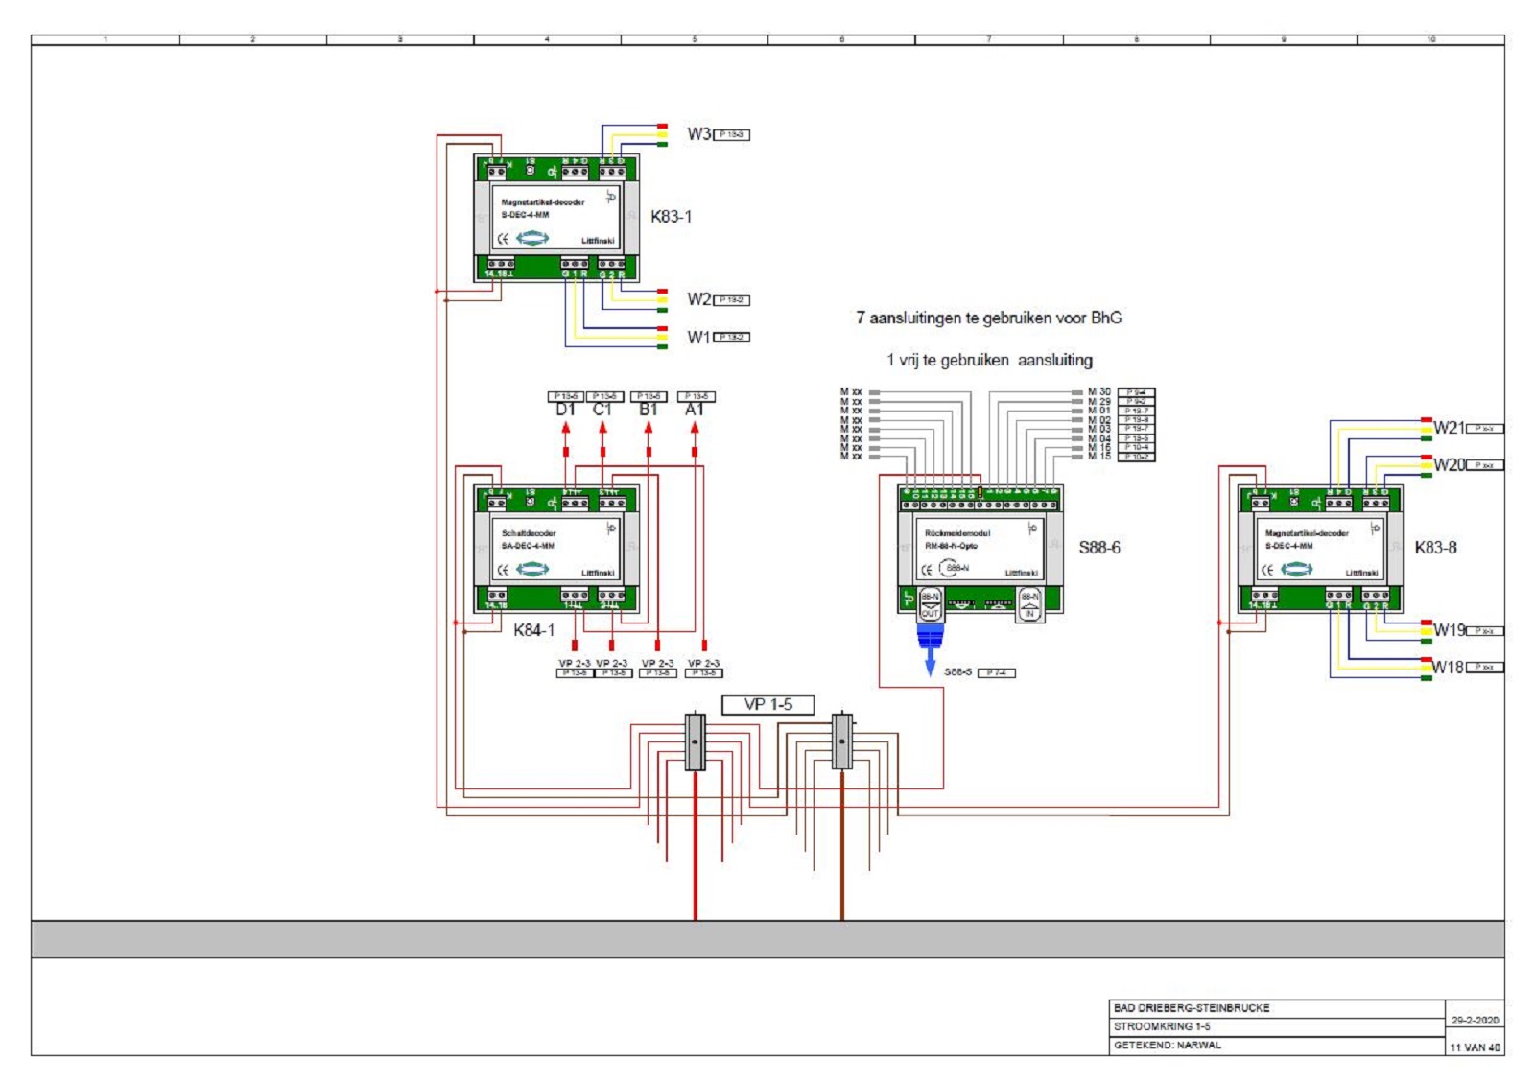Click the W2 turnout label
Viewport: 1535px width, 1082px height.
tap(698, 299)
